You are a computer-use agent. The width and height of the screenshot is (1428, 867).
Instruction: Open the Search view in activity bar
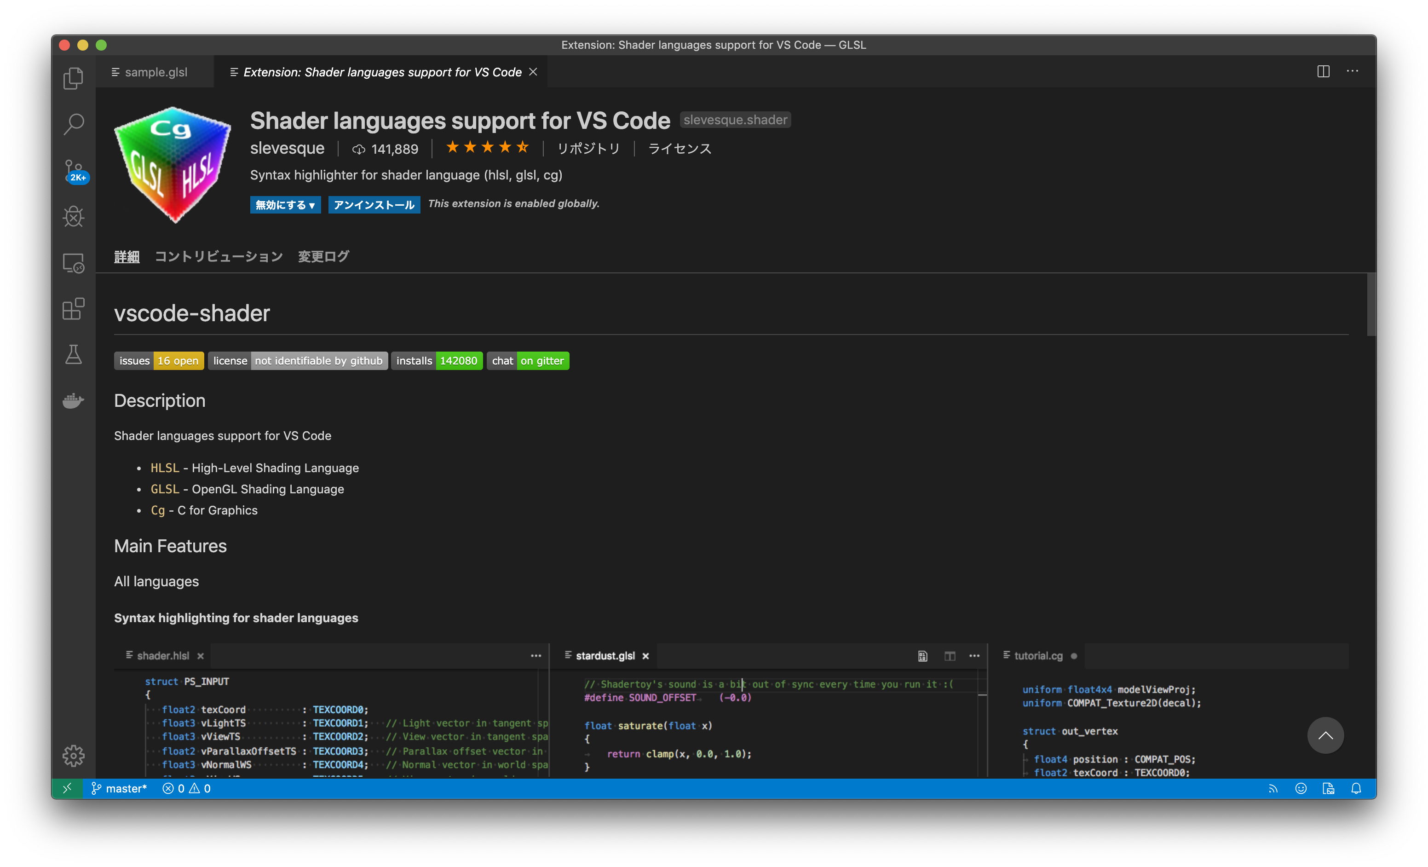pos(74,124)
